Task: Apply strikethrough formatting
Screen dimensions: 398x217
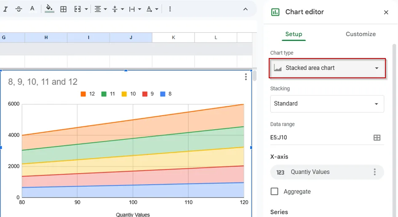Action: pyautogui.click(x=19, y=9)
